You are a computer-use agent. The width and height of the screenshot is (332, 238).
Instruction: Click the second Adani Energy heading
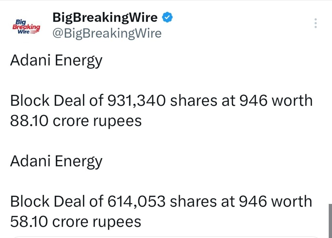click(x=56, y=160)
